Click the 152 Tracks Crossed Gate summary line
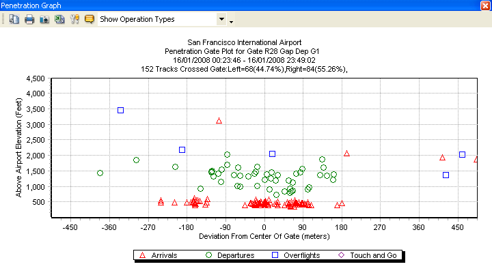492x273 pixels. click(244, 69)
